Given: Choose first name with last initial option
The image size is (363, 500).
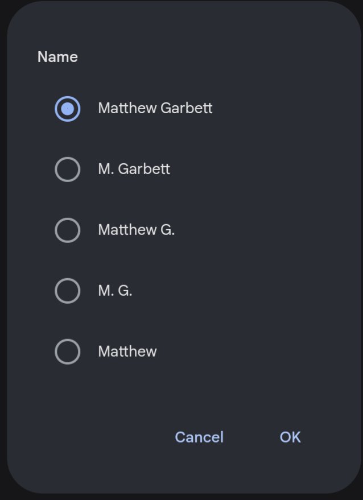Looking at the screenshot, I should click(x=67, y=230).
